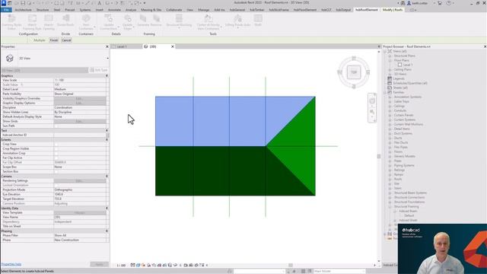Image resolution: width=487 pixels, height=274 pixels.
Task: Click the Edit Type button
Action: 98,71
